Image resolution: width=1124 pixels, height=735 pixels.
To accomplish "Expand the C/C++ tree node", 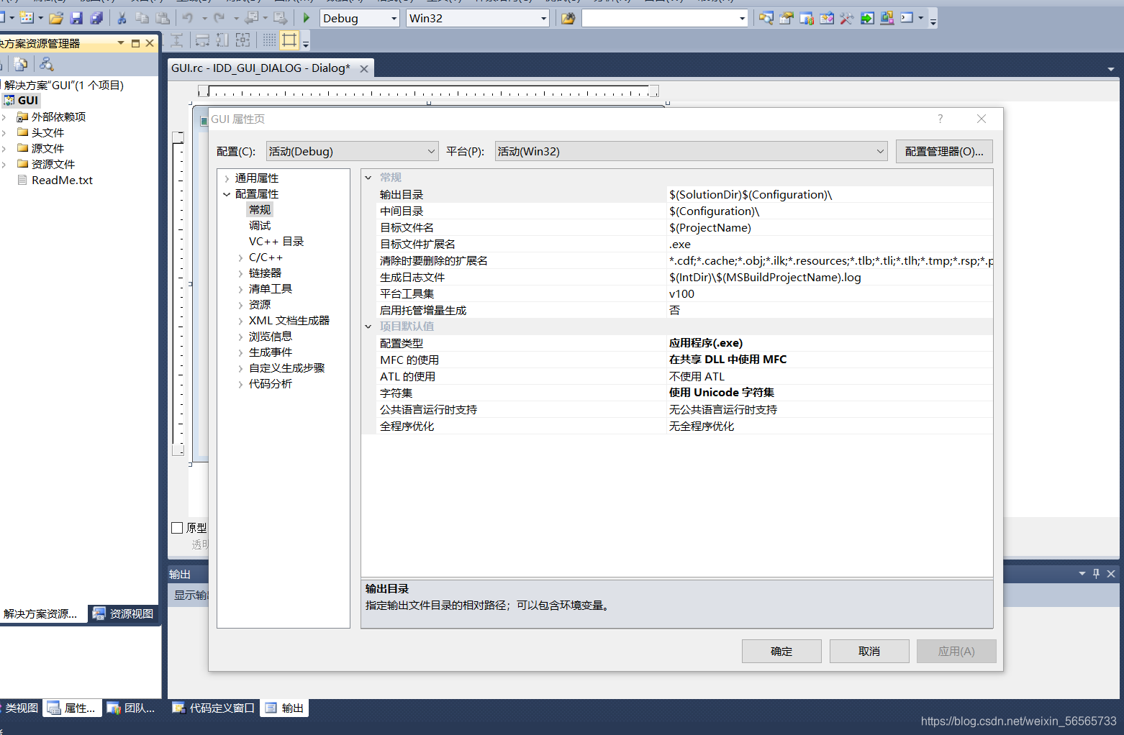I will click(240, 257).
